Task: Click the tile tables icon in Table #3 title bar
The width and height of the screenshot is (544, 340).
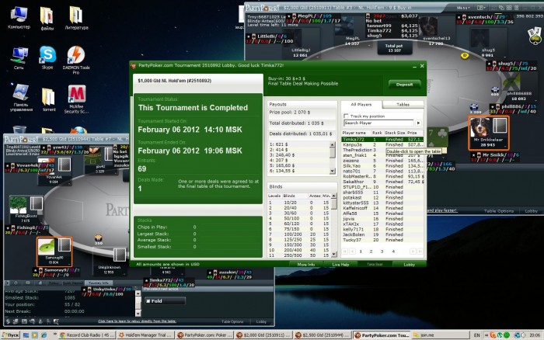Action: [509, 8]
